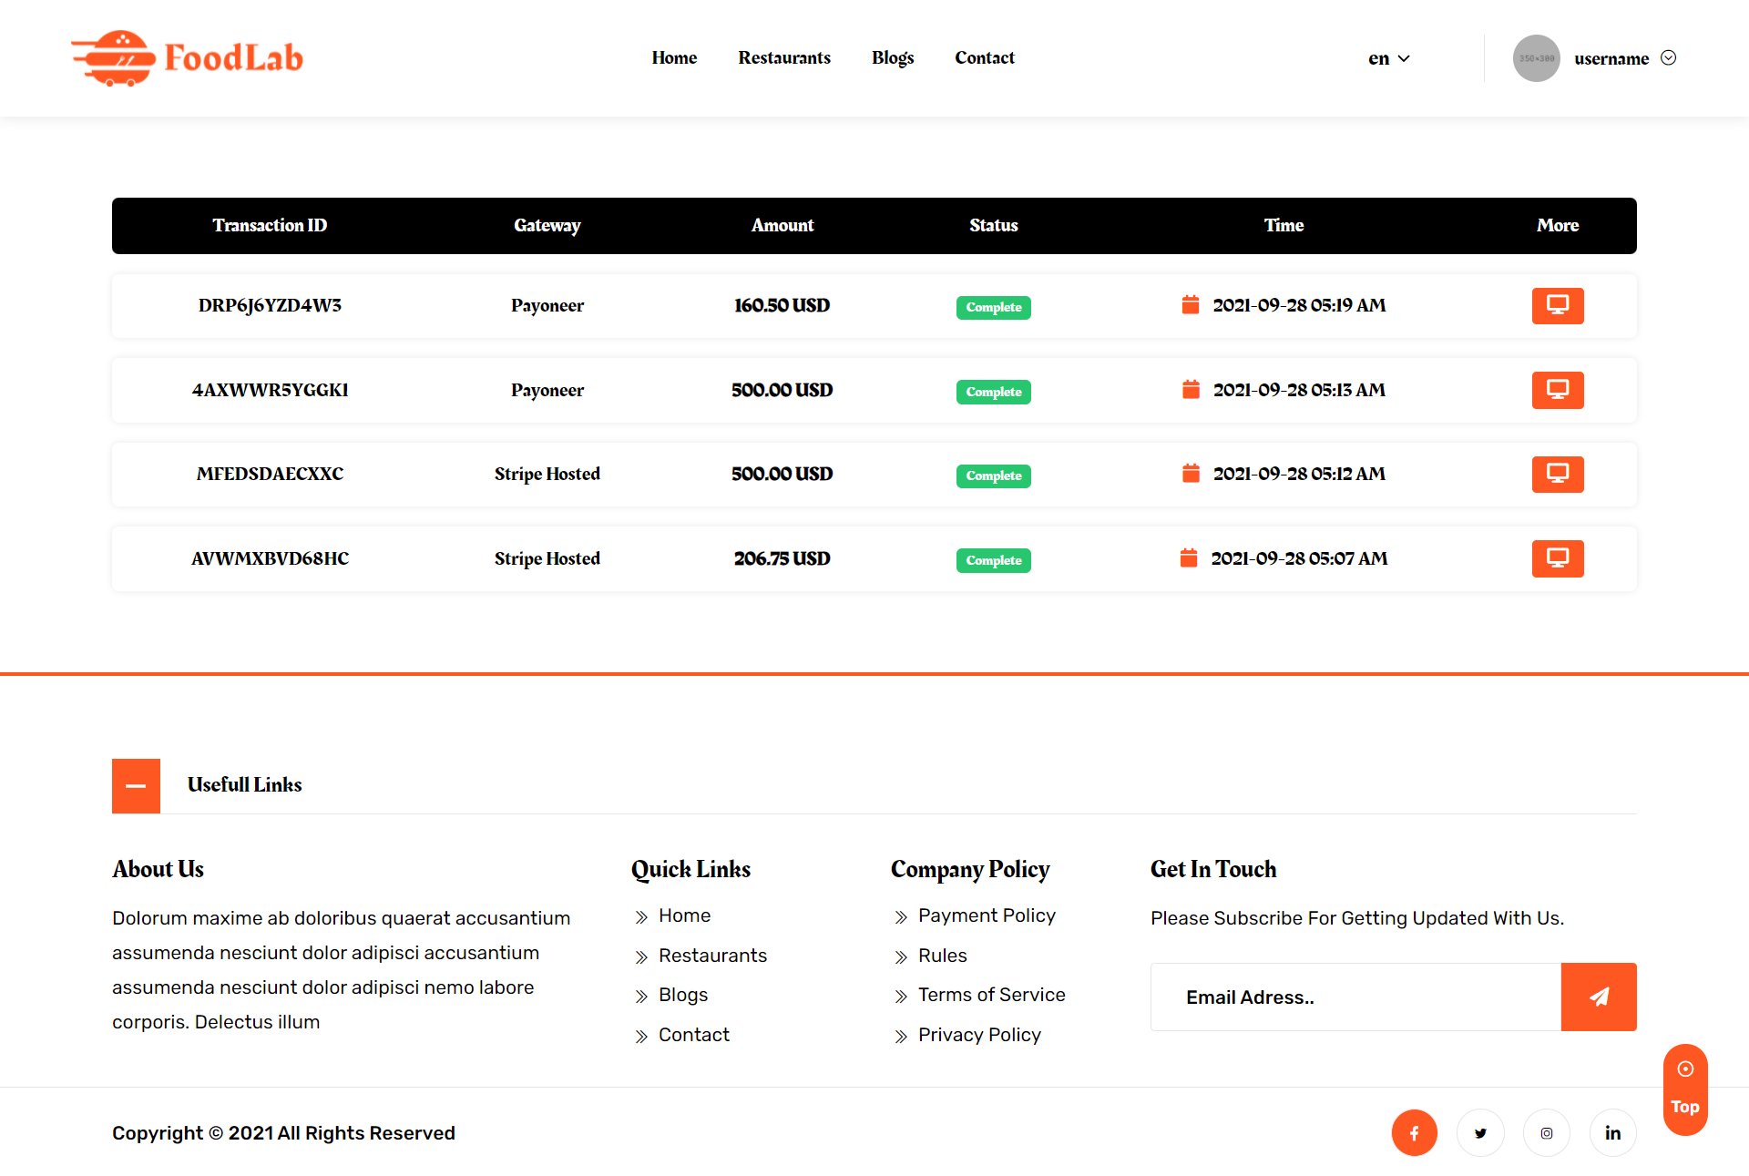View details for transaction DRP6J6YZD4W3
Image resolution: width=1749 pixels, height=1176 pixels.
point(1557,306)
